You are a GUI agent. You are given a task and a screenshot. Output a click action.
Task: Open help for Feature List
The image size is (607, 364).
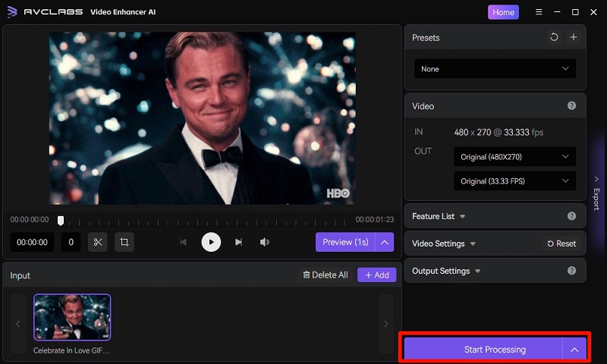pos(571,216)
